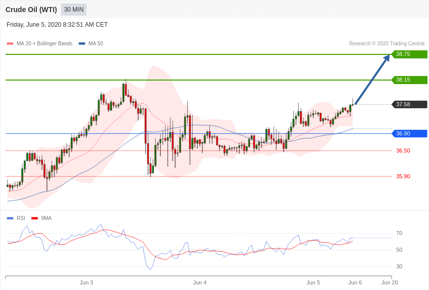
Task: Click the Jun 4 date axis label
Action: click(200, 282)
